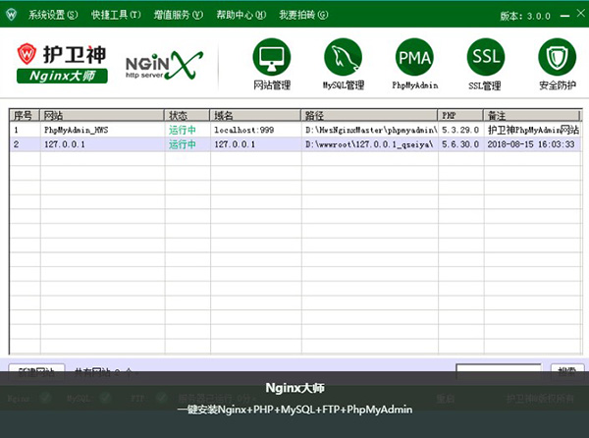Open the 安全防护 shield icon
Image resolution: width=589 pixels, height=438 pixels.
(x=557, y=58)
